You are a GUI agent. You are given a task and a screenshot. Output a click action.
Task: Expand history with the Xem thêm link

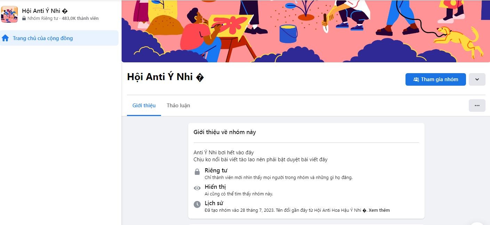pyautogui.click(x=379, y=210)
